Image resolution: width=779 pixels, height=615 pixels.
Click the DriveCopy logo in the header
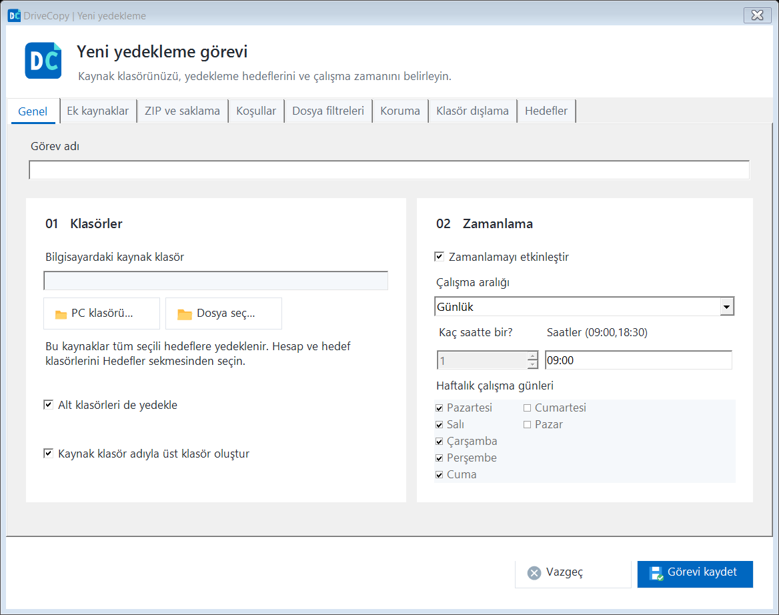click(43, 61)
